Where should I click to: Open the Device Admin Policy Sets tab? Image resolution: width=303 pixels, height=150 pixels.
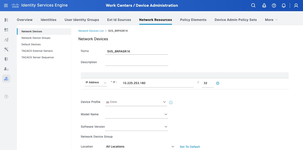[235, 20]
